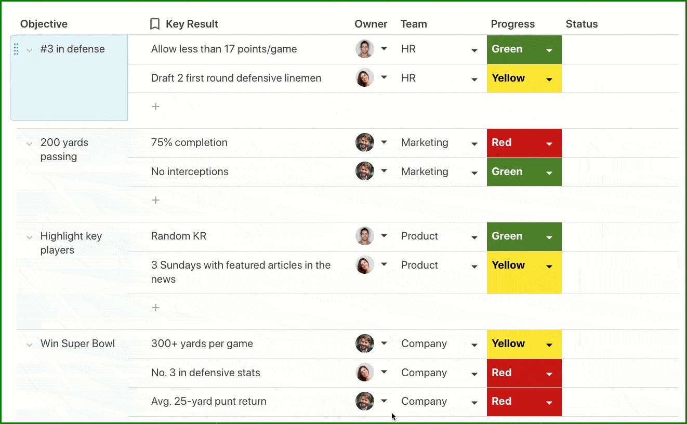Screen dimensions: 687x424
Task: Click the Status column header
Action: click(x=582, y=24)
